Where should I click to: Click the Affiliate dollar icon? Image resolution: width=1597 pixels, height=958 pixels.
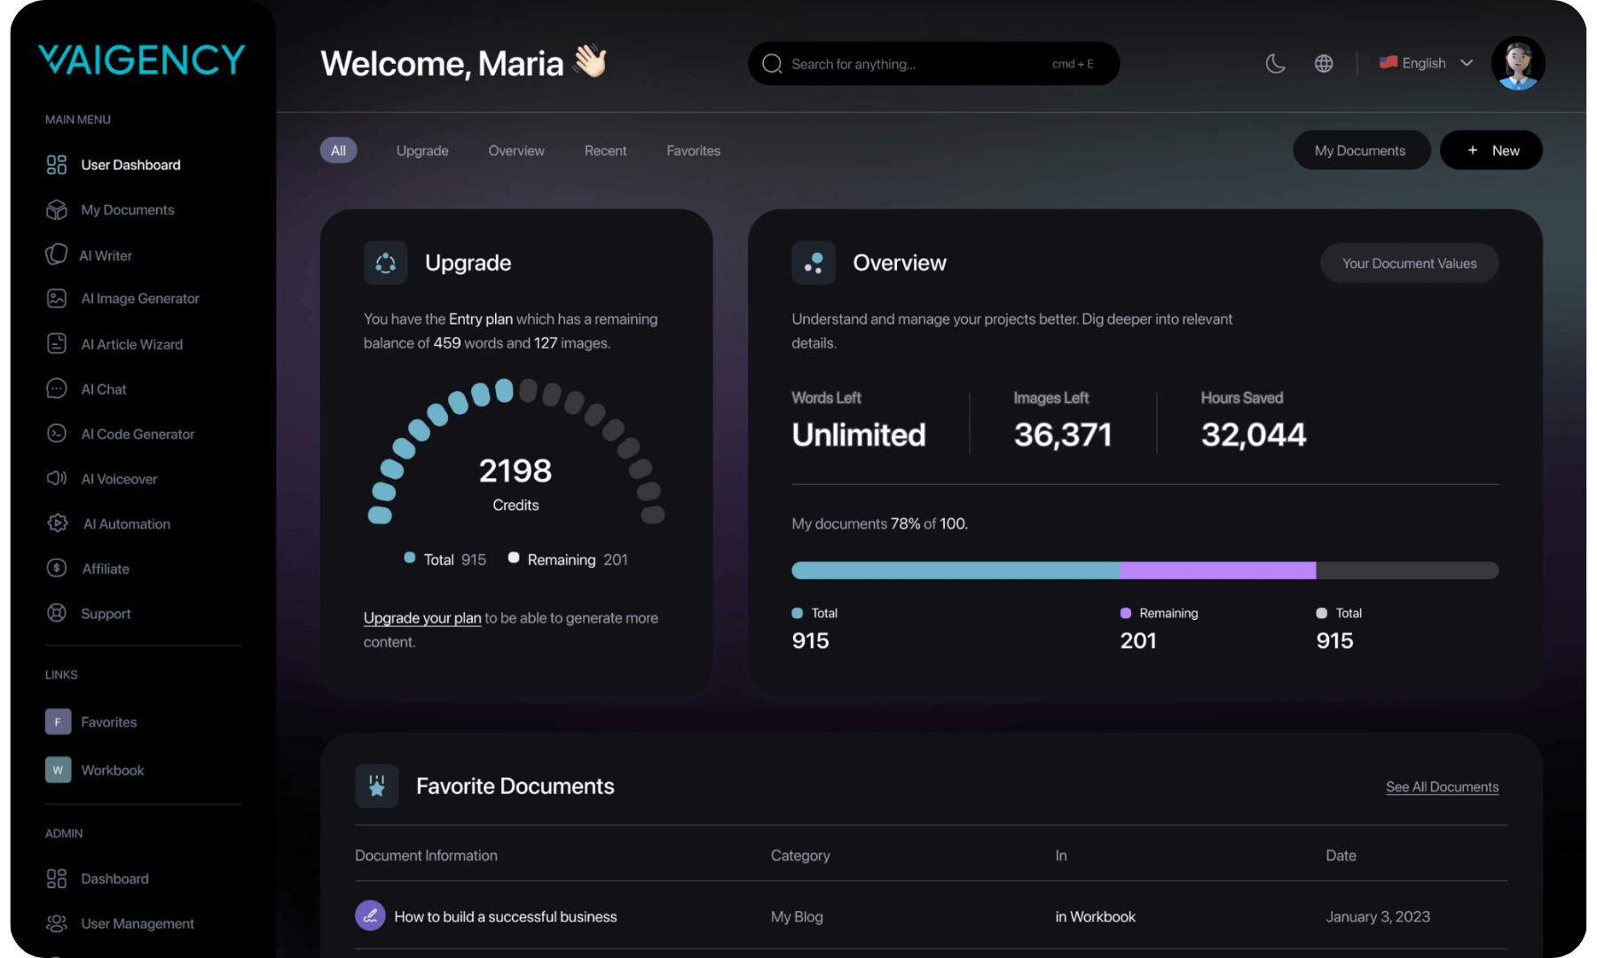[56, 569]
